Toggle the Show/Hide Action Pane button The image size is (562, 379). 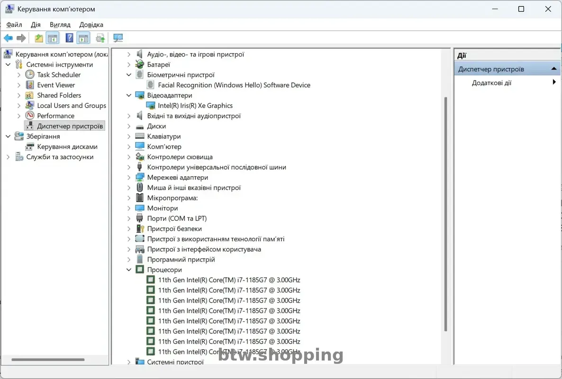83,38
